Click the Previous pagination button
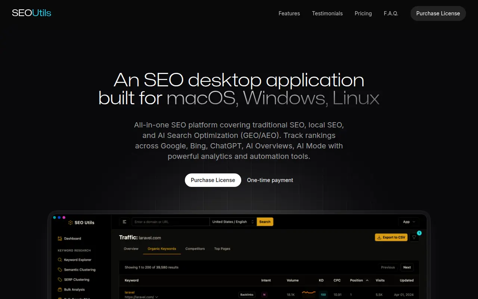The width and height of the screenshot is (478, 299). coord(388,267)
